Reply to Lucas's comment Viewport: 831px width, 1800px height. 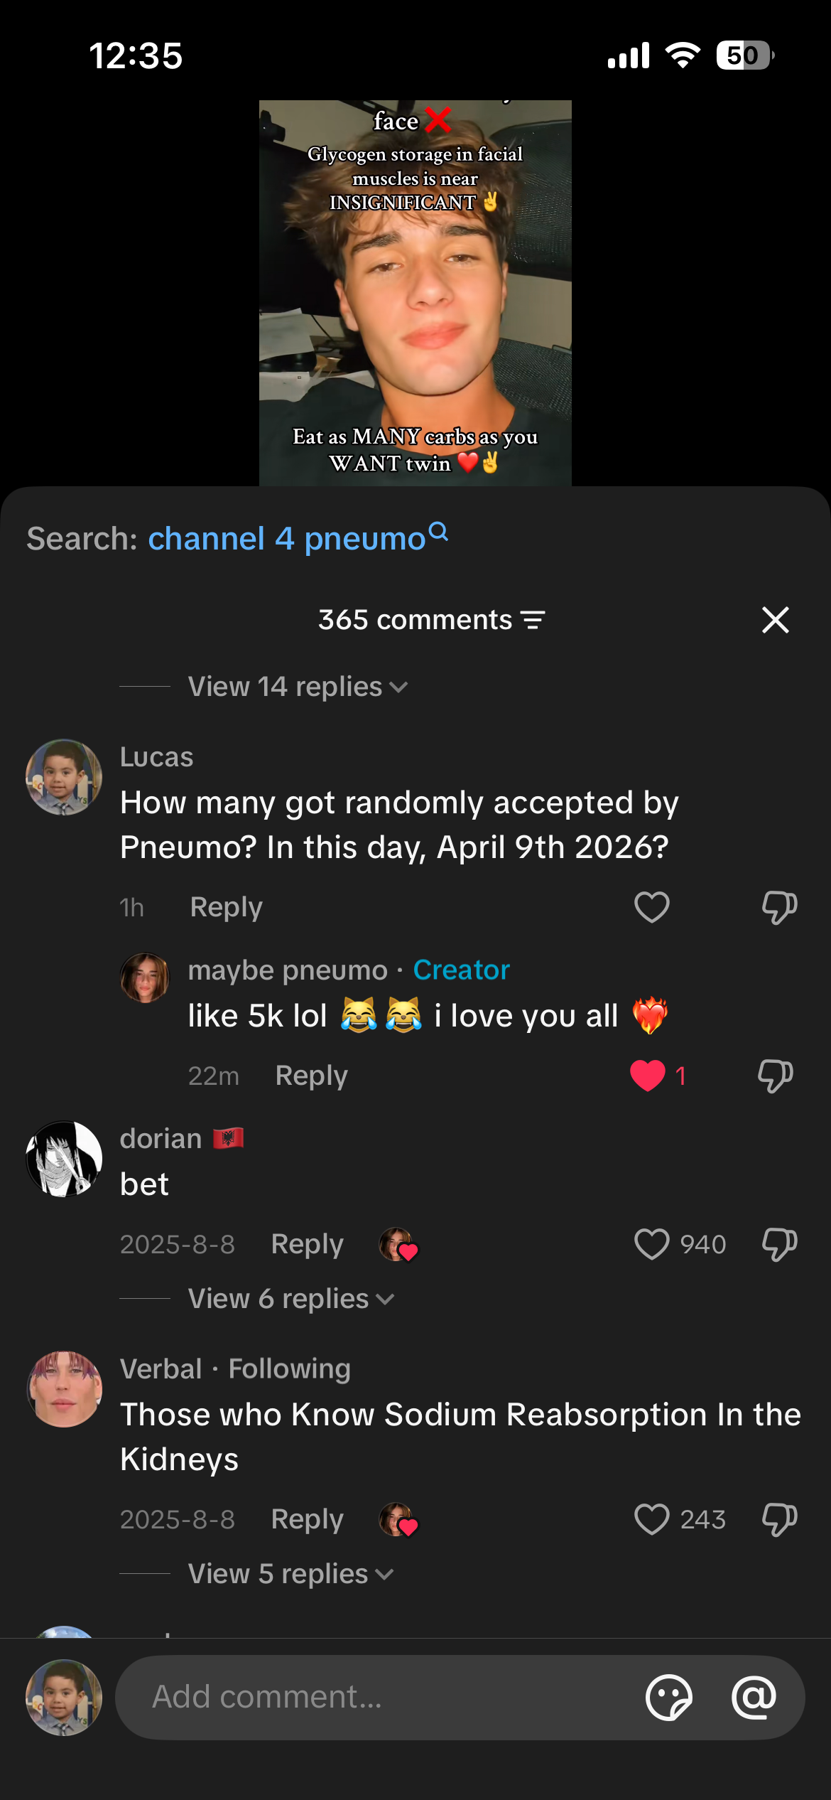point(226,907)
